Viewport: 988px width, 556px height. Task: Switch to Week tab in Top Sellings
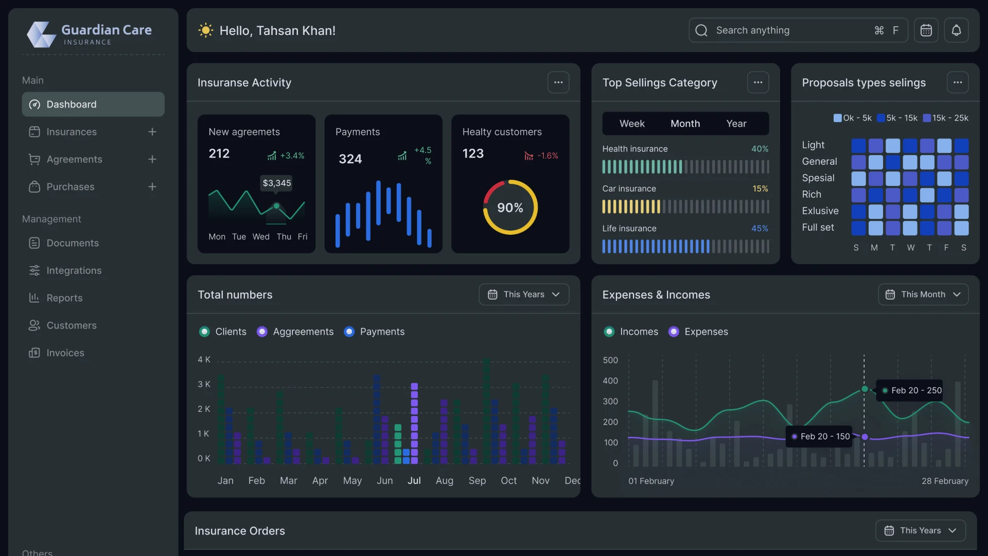pos(631,124)
